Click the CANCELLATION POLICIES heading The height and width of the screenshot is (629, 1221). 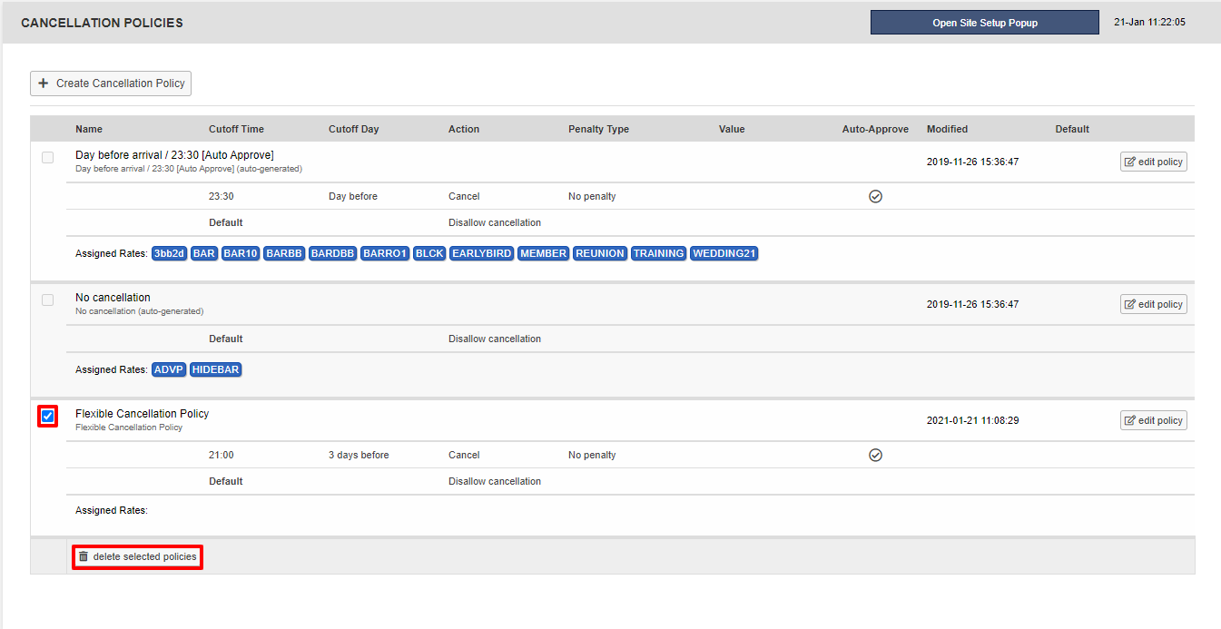pos(102,23)
